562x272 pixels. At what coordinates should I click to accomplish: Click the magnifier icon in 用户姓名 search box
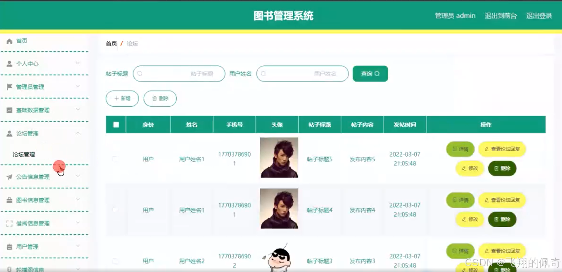[x=263, y=74]
